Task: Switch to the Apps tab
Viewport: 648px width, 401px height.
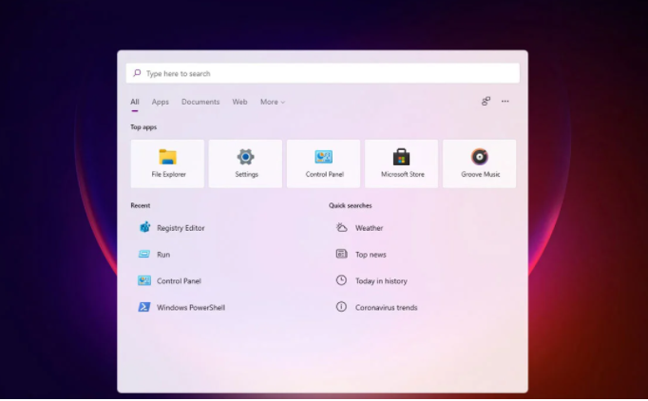Action: [161, 102]
